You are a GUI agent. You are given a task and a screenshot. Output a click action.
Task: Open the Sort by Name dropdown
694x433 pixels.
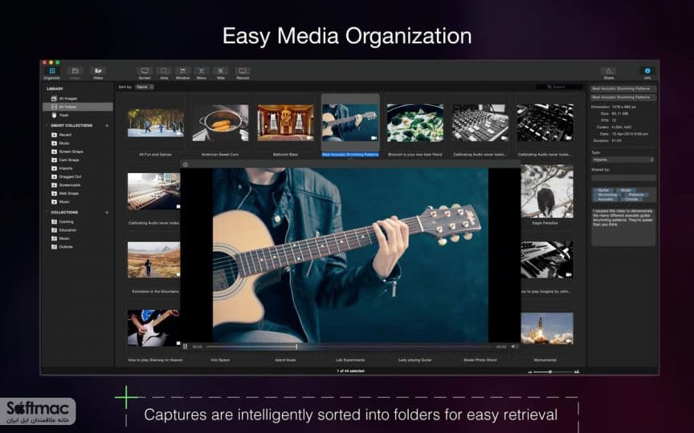coord(145,87)
